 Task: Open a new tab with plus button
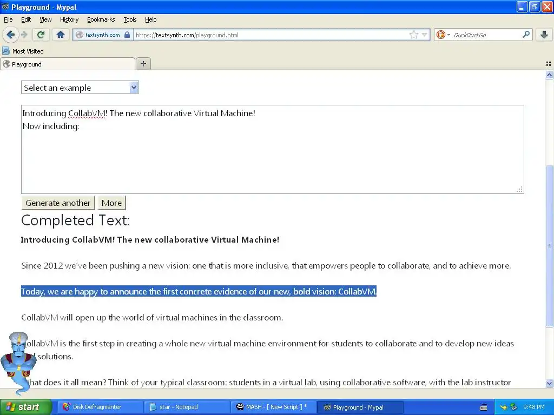click(x=143, y=64)
